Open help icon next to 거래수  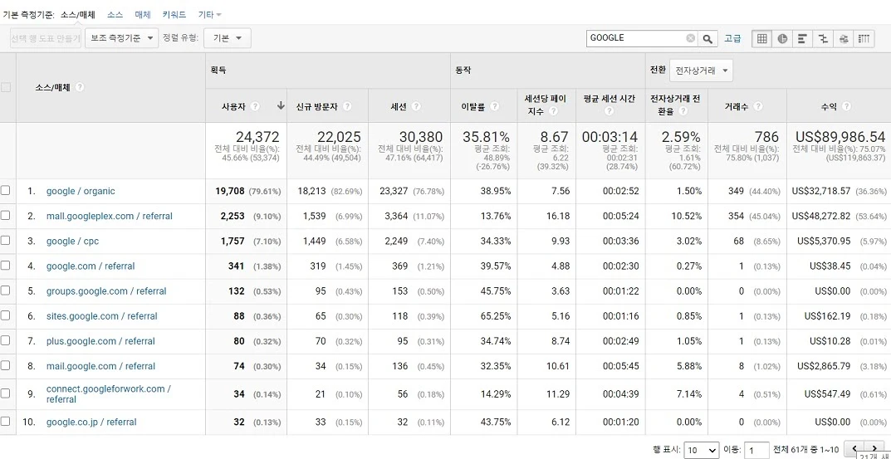[757, 106]
